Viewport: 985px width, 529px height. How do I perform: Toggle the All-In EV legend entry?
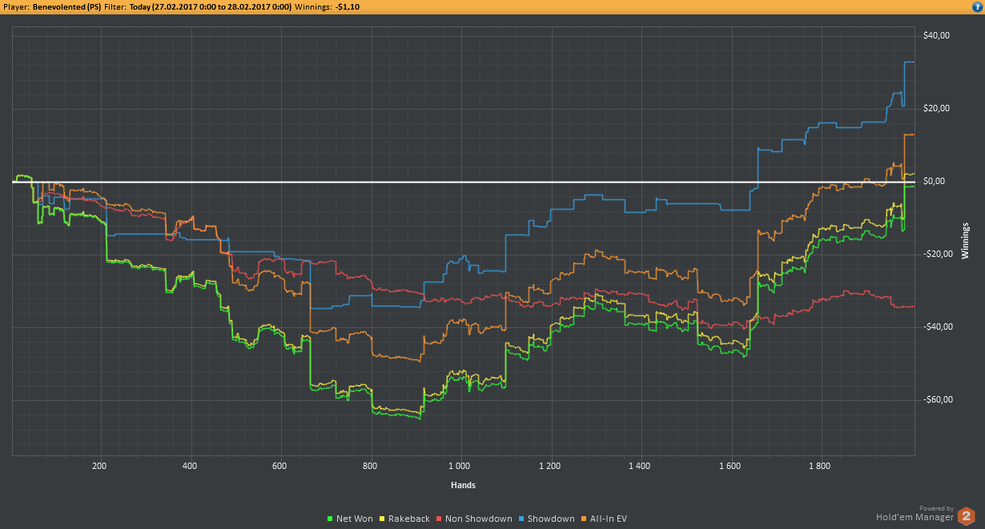coord(605,519)
